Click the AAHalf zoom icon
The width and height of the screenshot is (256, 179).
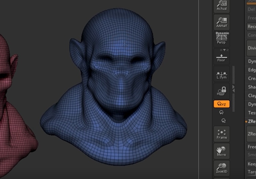(x=222, y=23)
